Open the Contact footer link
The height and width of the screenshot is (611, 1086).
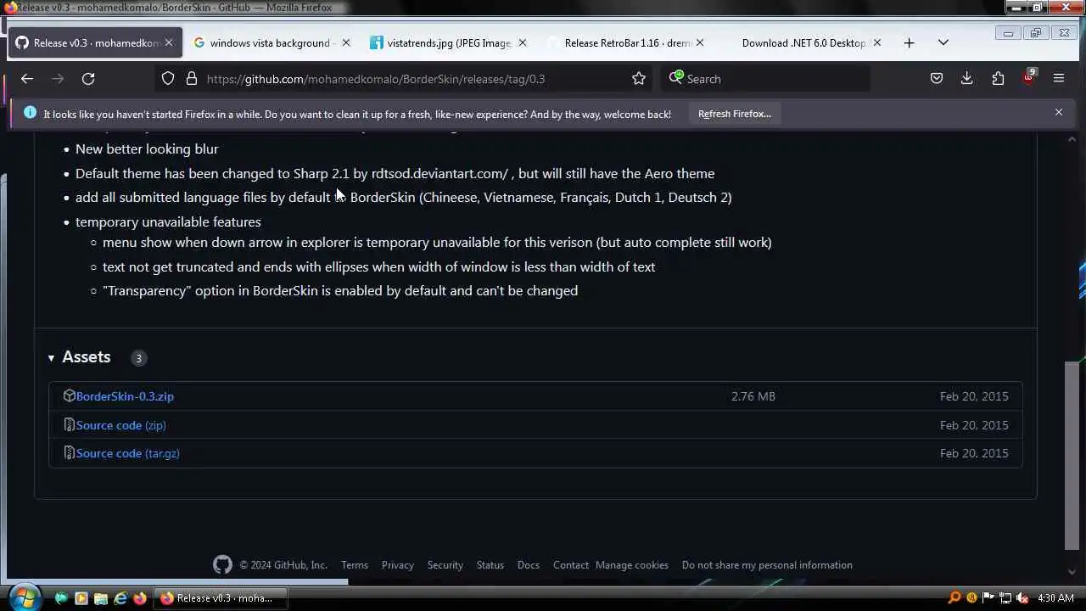coord(571,565)
